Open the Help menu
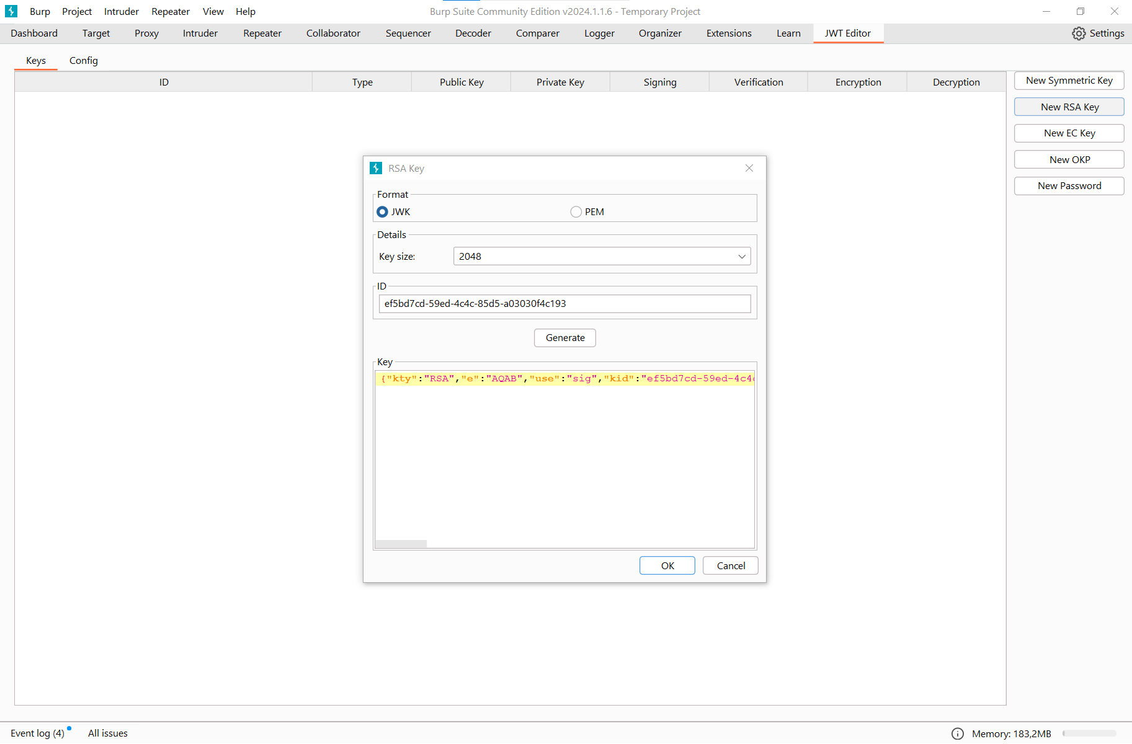1132x744 pixels. click(x=246, y=11)
